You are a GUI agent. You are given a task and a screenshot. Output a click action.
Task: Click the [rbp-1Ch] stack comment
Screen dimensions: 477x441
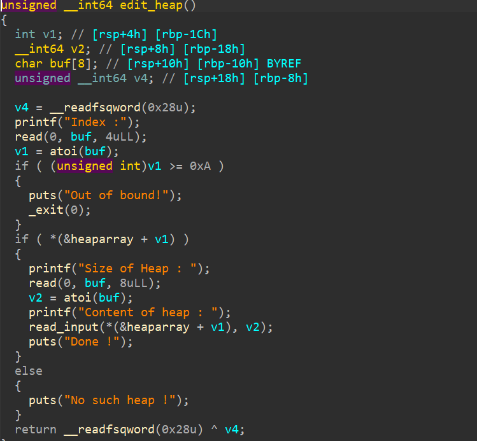click(x=186, y=34)
